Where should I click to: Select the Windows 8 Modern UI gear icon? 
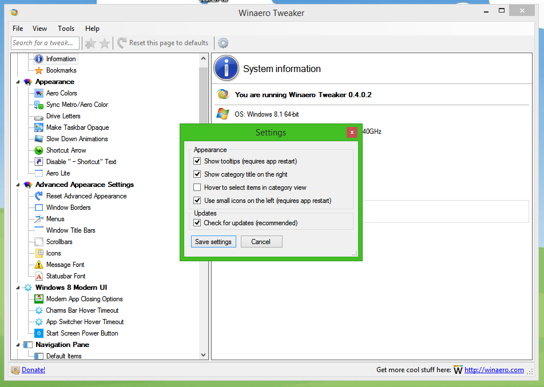pyautogui.click(x=28, y=288)
